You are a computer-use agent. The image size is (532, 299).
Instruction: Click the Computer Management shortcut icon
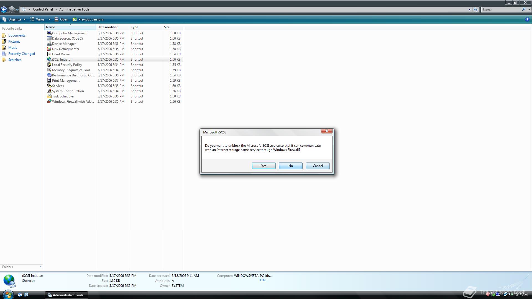49,33
